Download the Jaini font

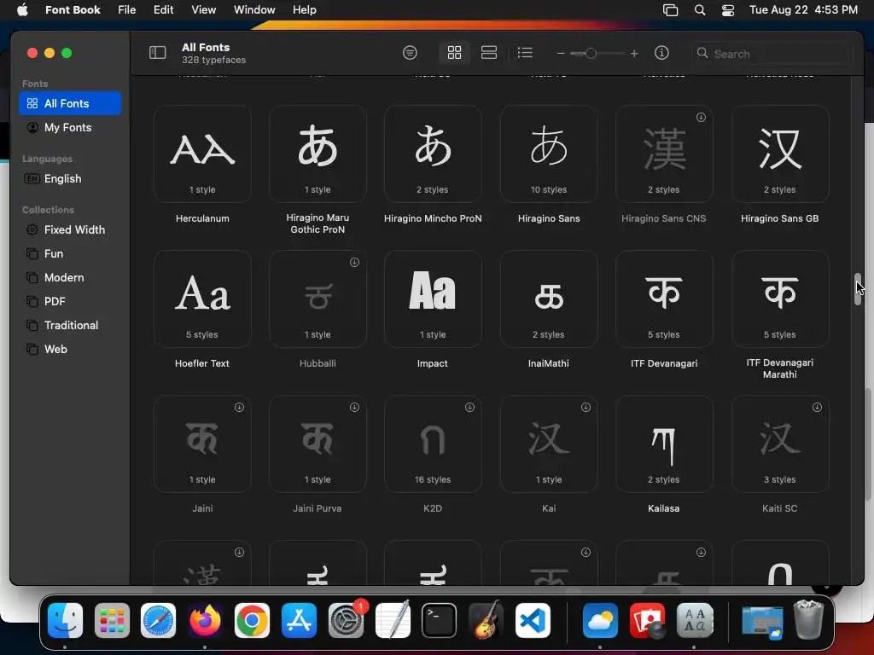[239, 408]
